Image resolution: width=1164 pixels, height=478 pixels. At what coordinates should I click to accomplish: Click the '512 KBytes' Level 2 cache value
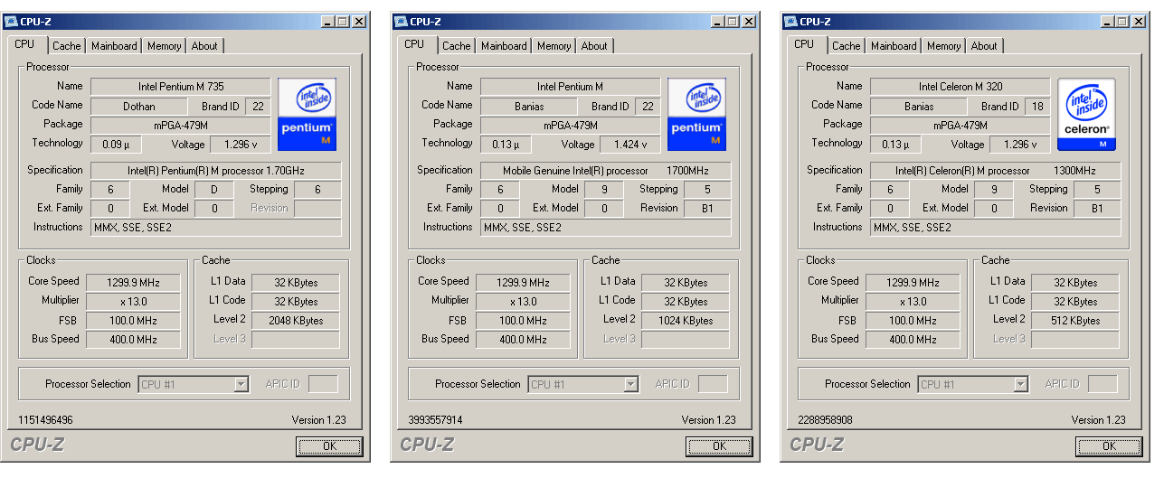[1075, 321]
